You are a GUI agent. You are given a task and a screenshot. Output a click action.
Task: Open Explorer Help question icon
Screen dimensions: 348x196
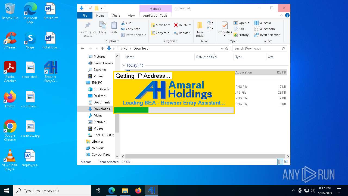pyautogui.click(x=287, y=16)
